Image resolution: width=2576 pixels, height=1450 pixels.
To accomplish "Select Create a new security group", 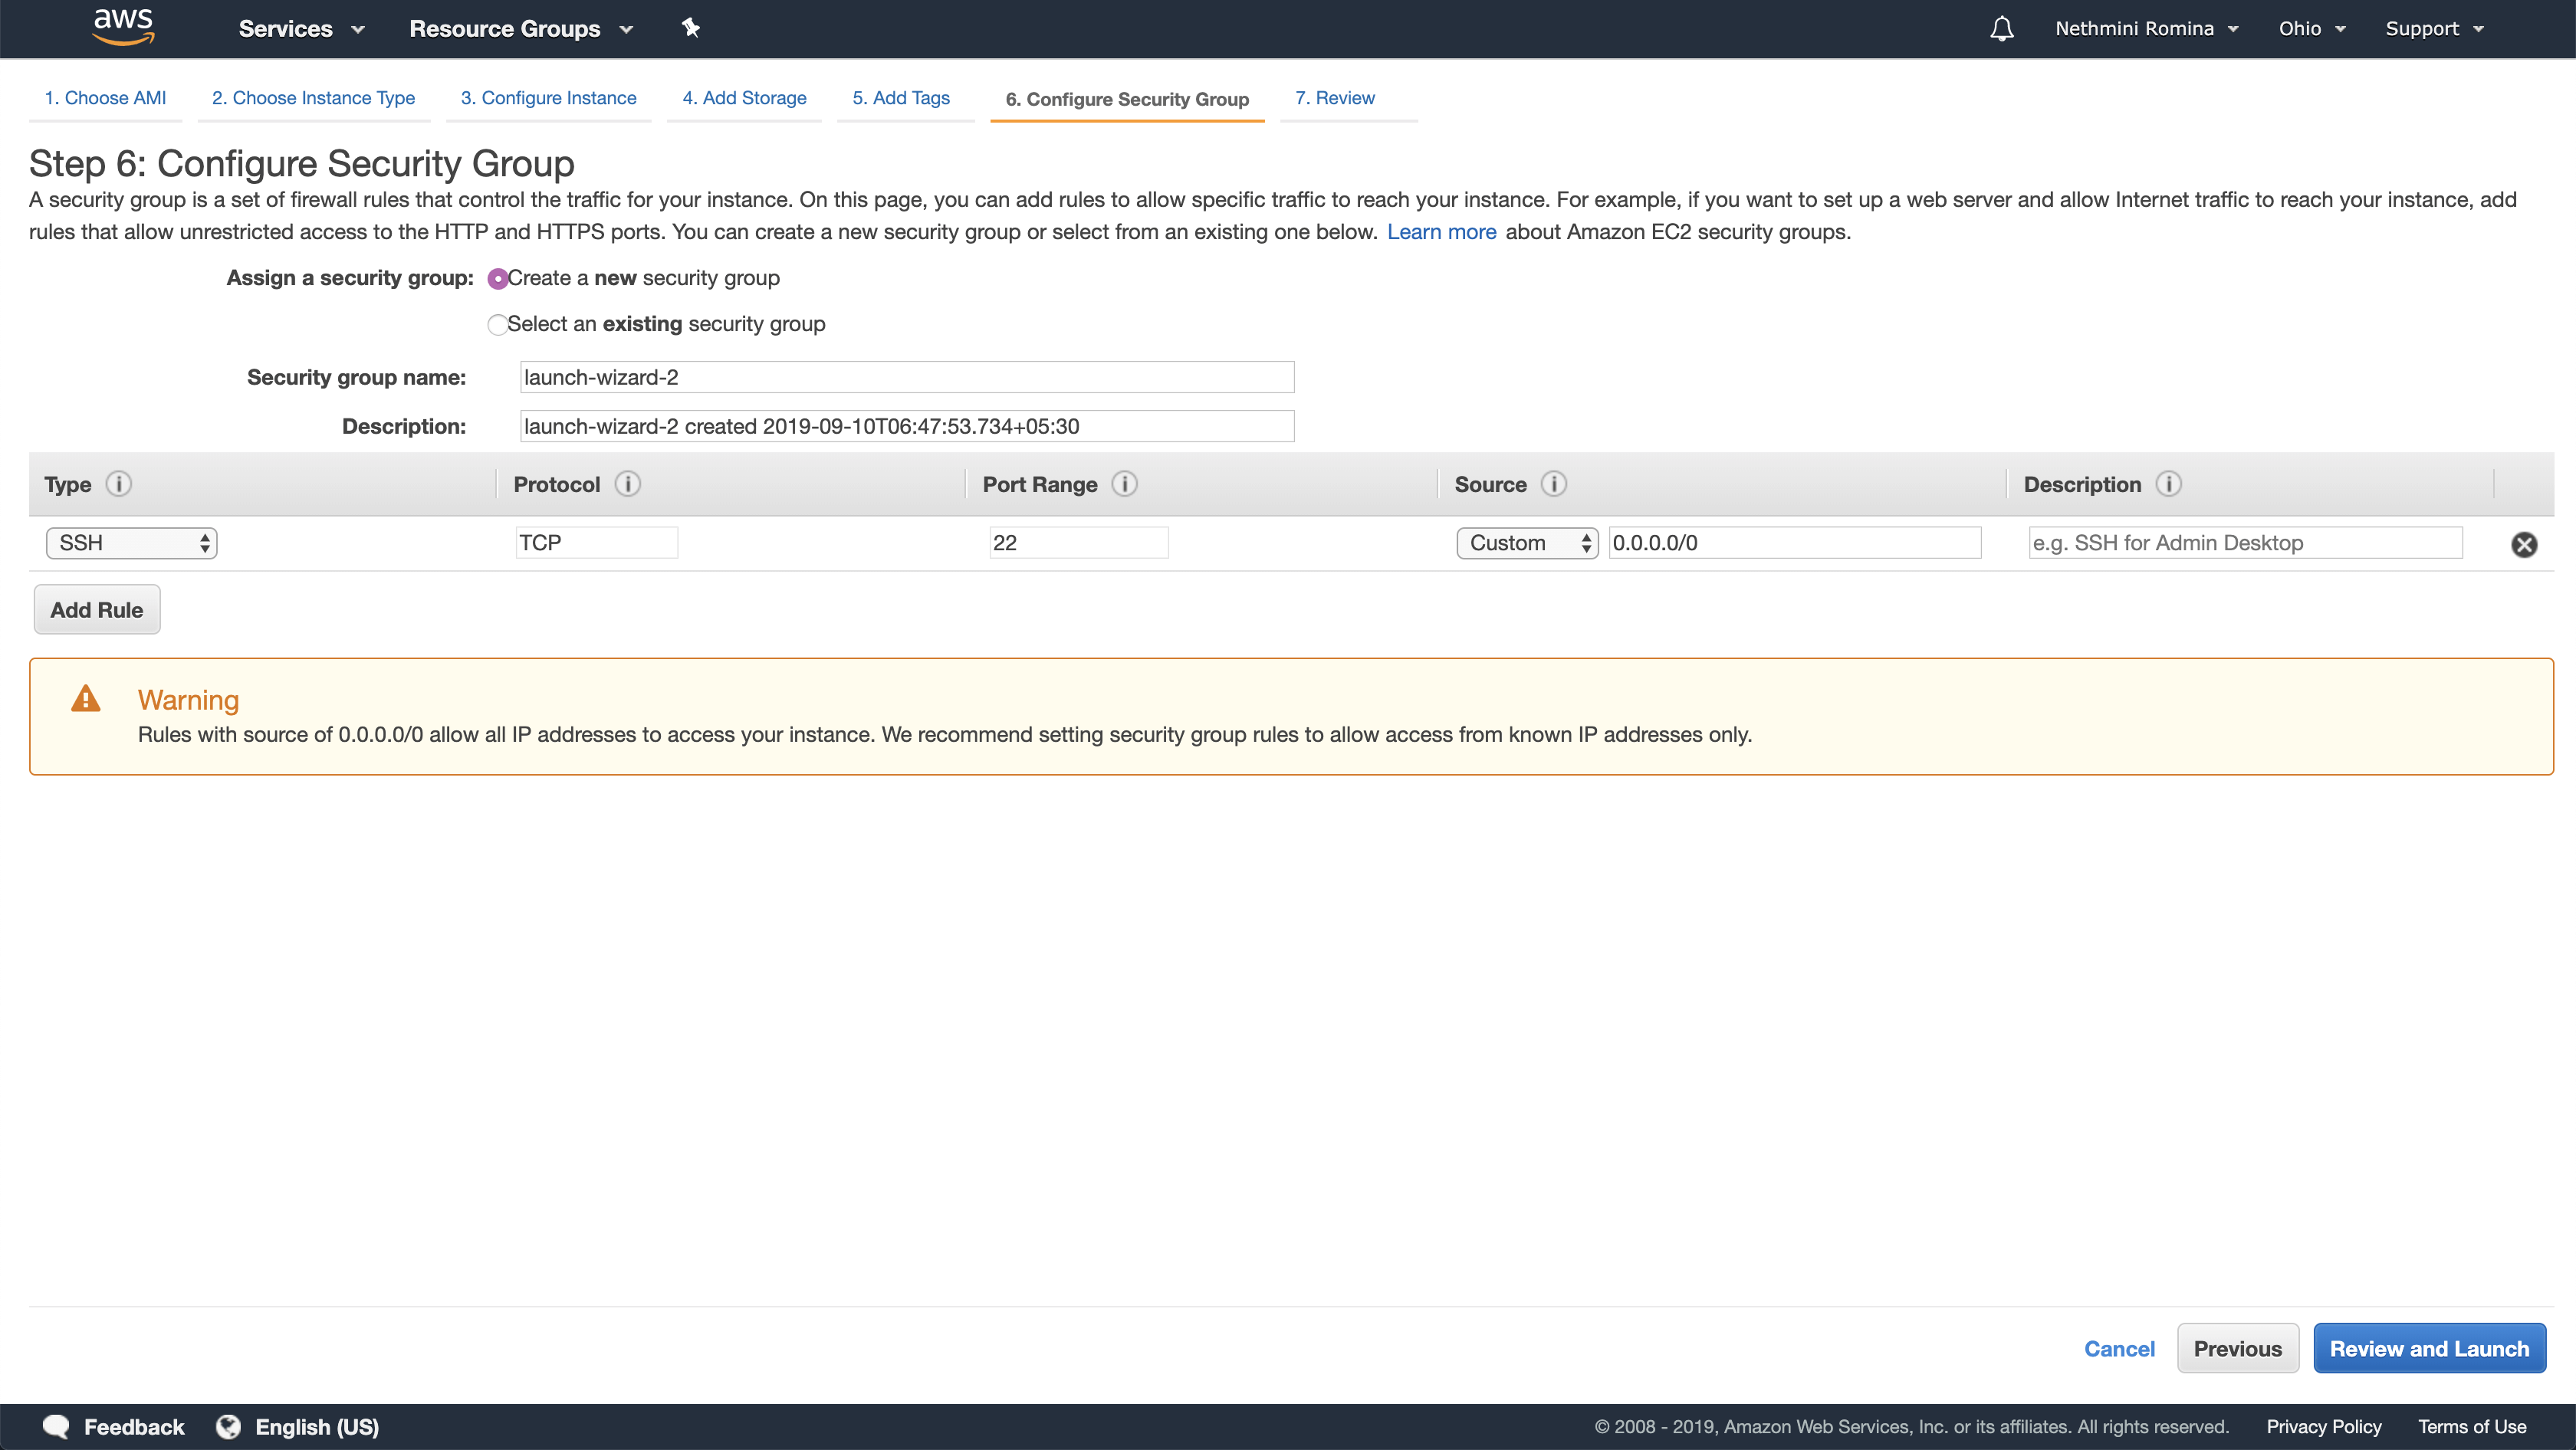I will pyautogui.click(x=497, y=279).
